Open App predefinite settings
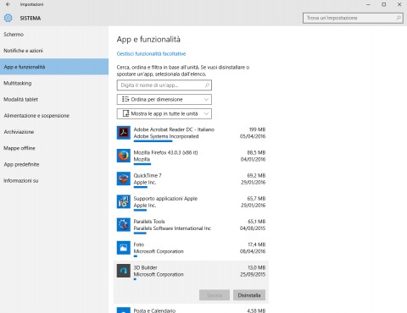 tap(54, 164)
